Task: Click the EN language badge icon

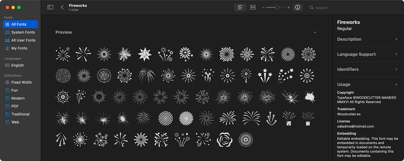Action: point(7,65)
